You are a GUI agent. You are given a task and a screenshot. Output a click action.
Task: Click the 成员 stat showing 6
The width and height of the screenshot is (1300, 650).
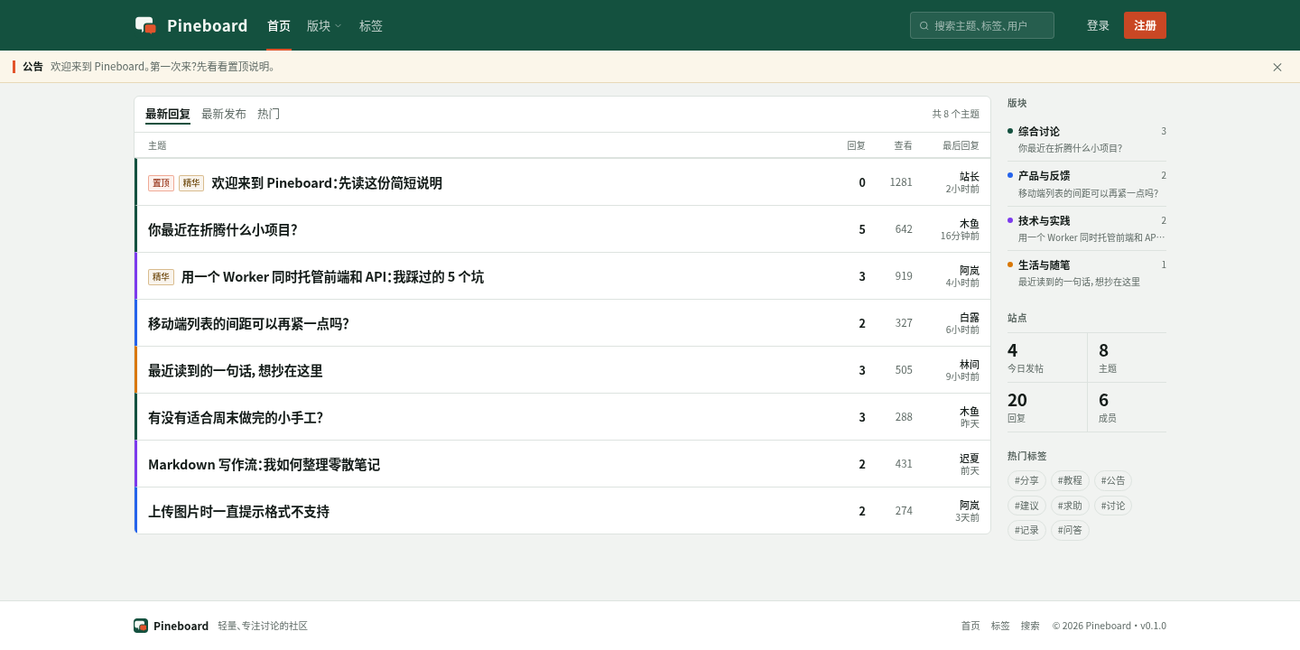click(1128, 407)
